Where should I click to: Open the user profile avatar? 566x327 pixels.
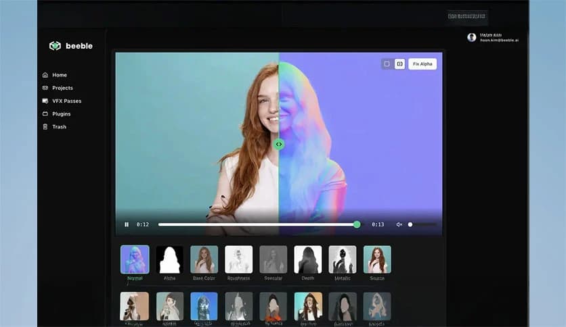point(471,37)
